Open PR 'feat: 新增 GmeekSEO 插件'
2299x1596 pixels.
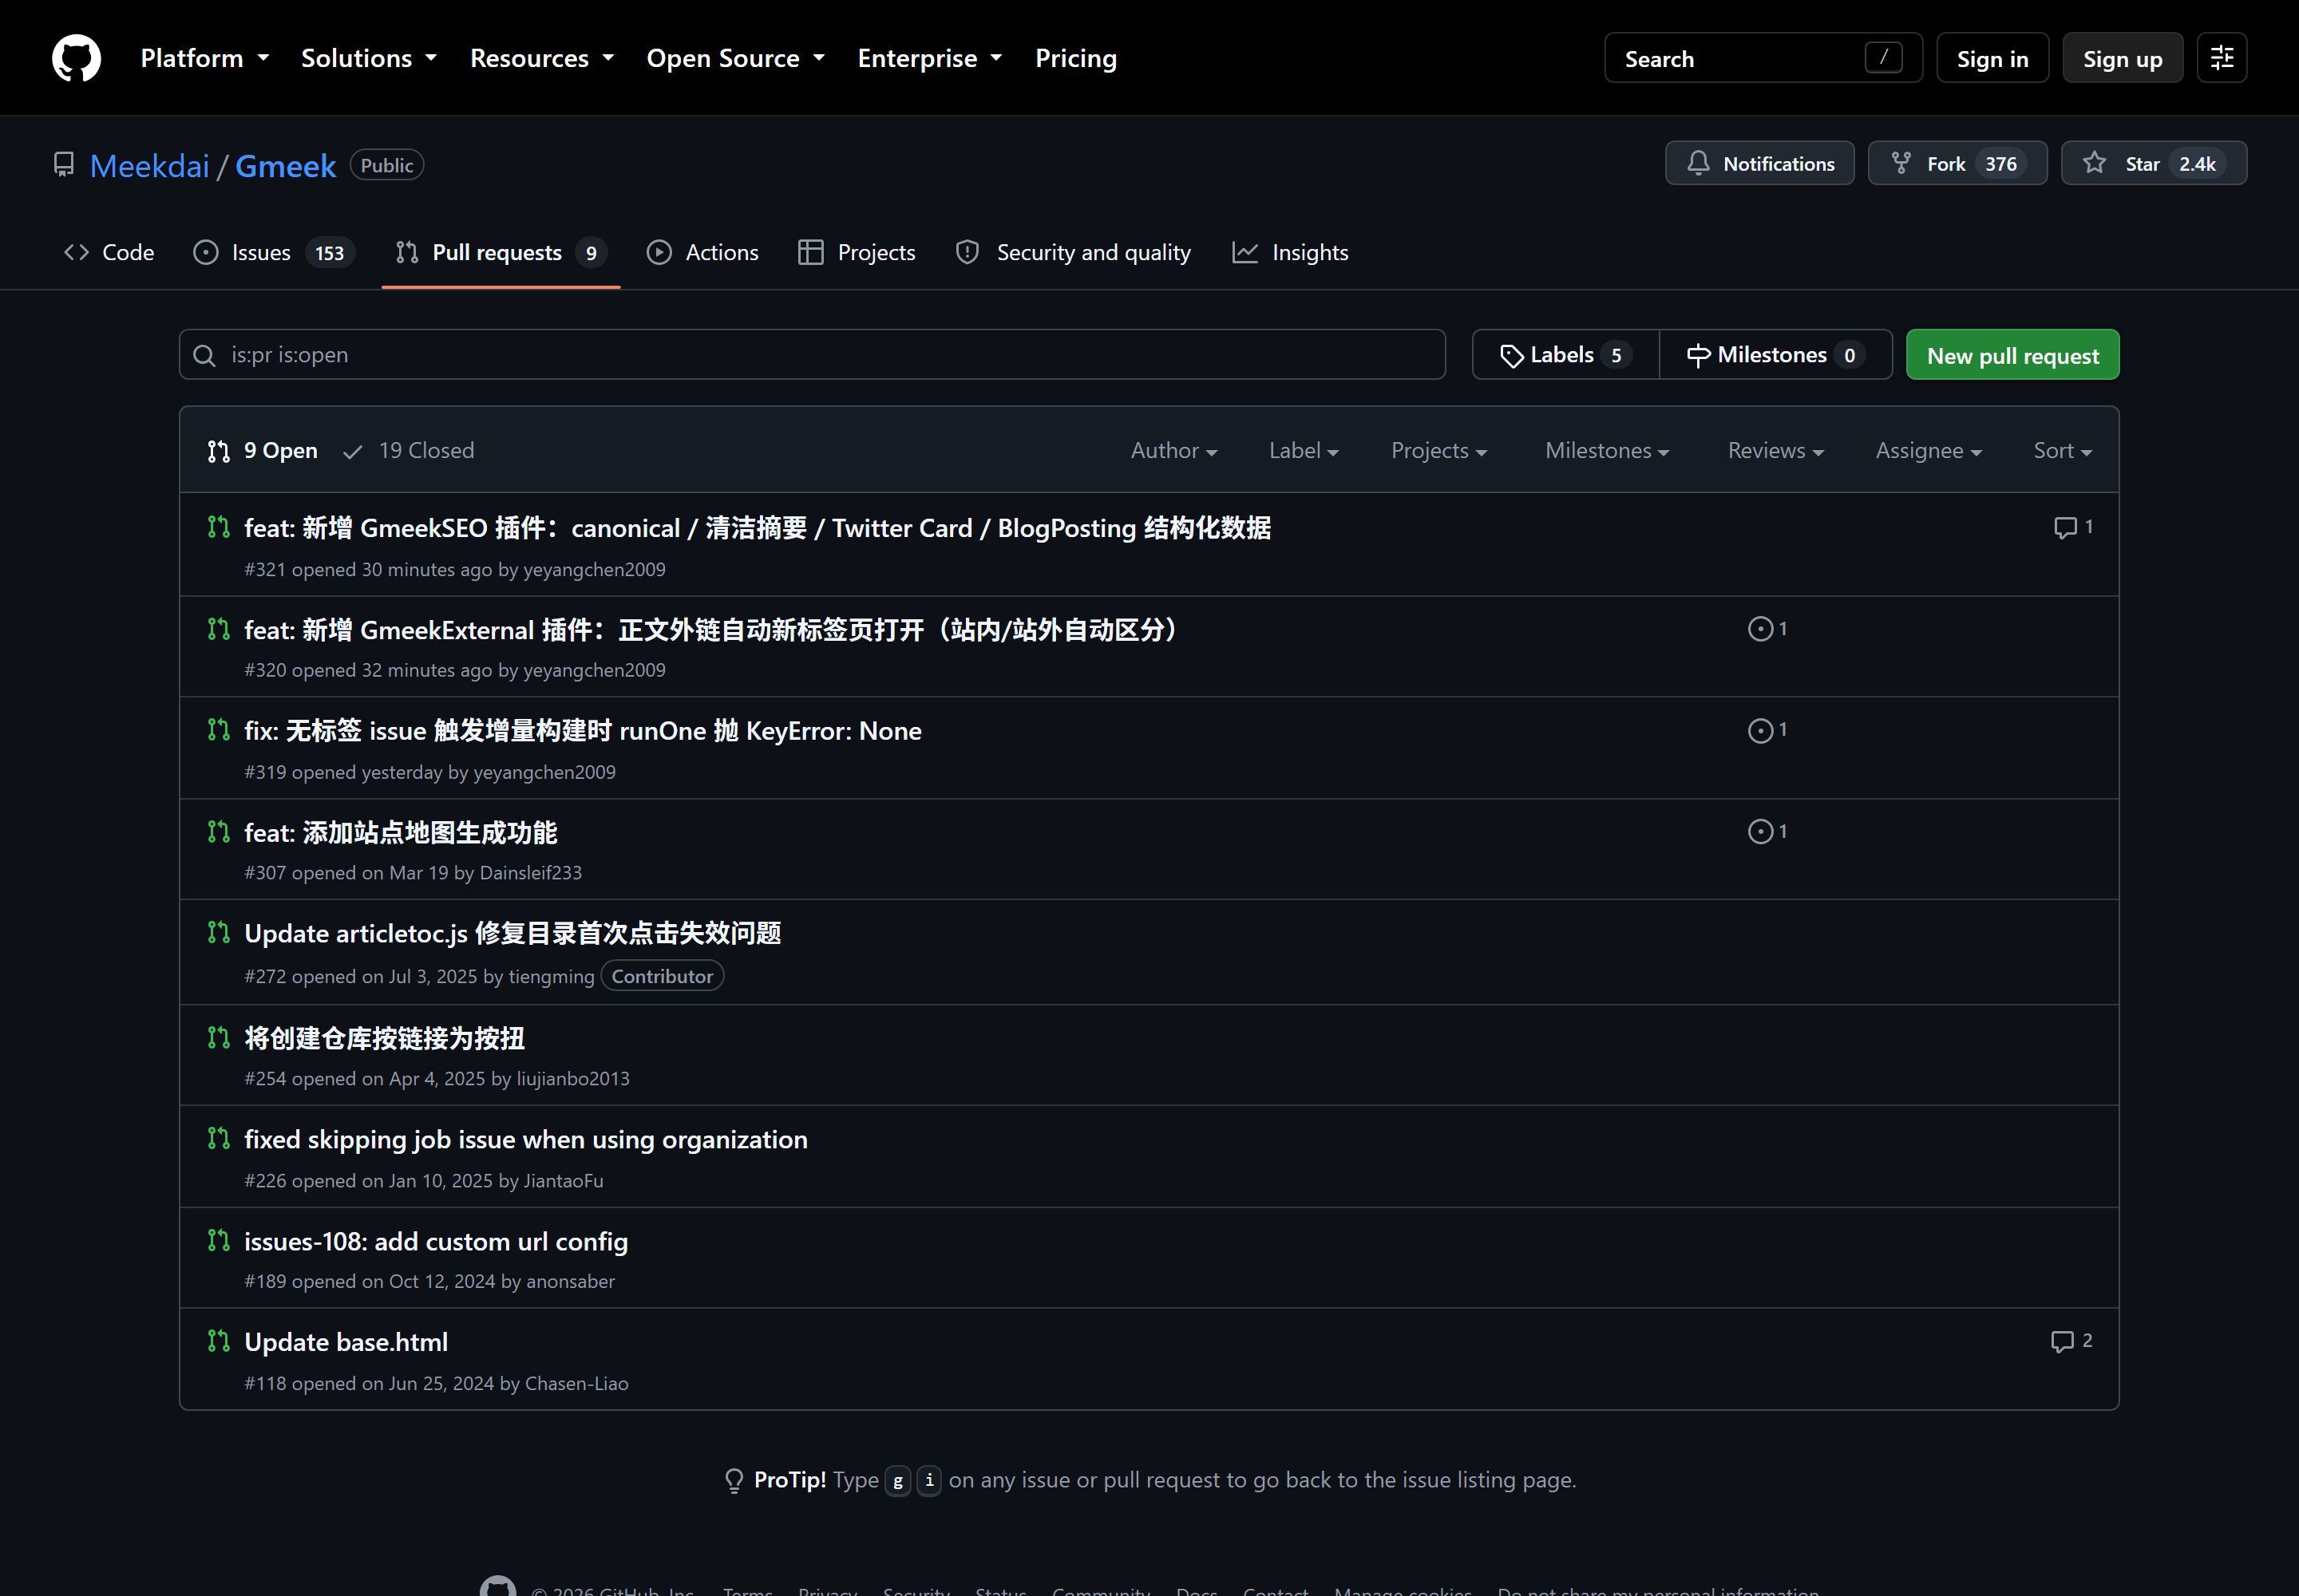pos(758,528)
